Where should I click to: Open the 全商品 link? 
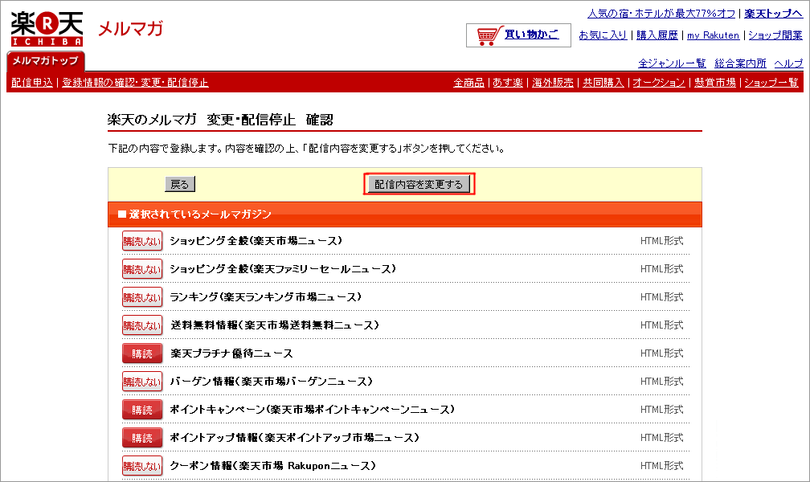tap(469, 83)
